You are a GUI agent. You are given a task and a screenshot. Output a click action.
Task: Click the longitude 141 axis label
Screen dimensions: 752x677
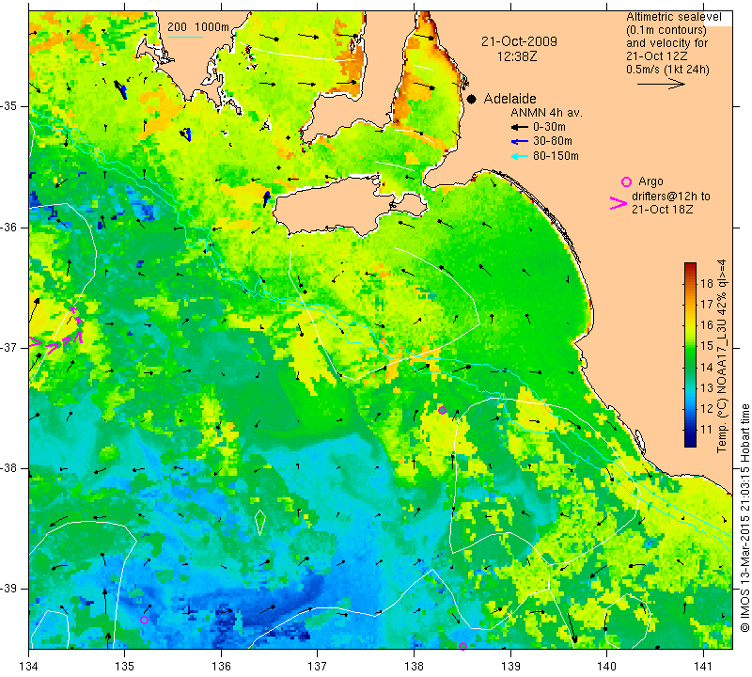pos(703,666)
